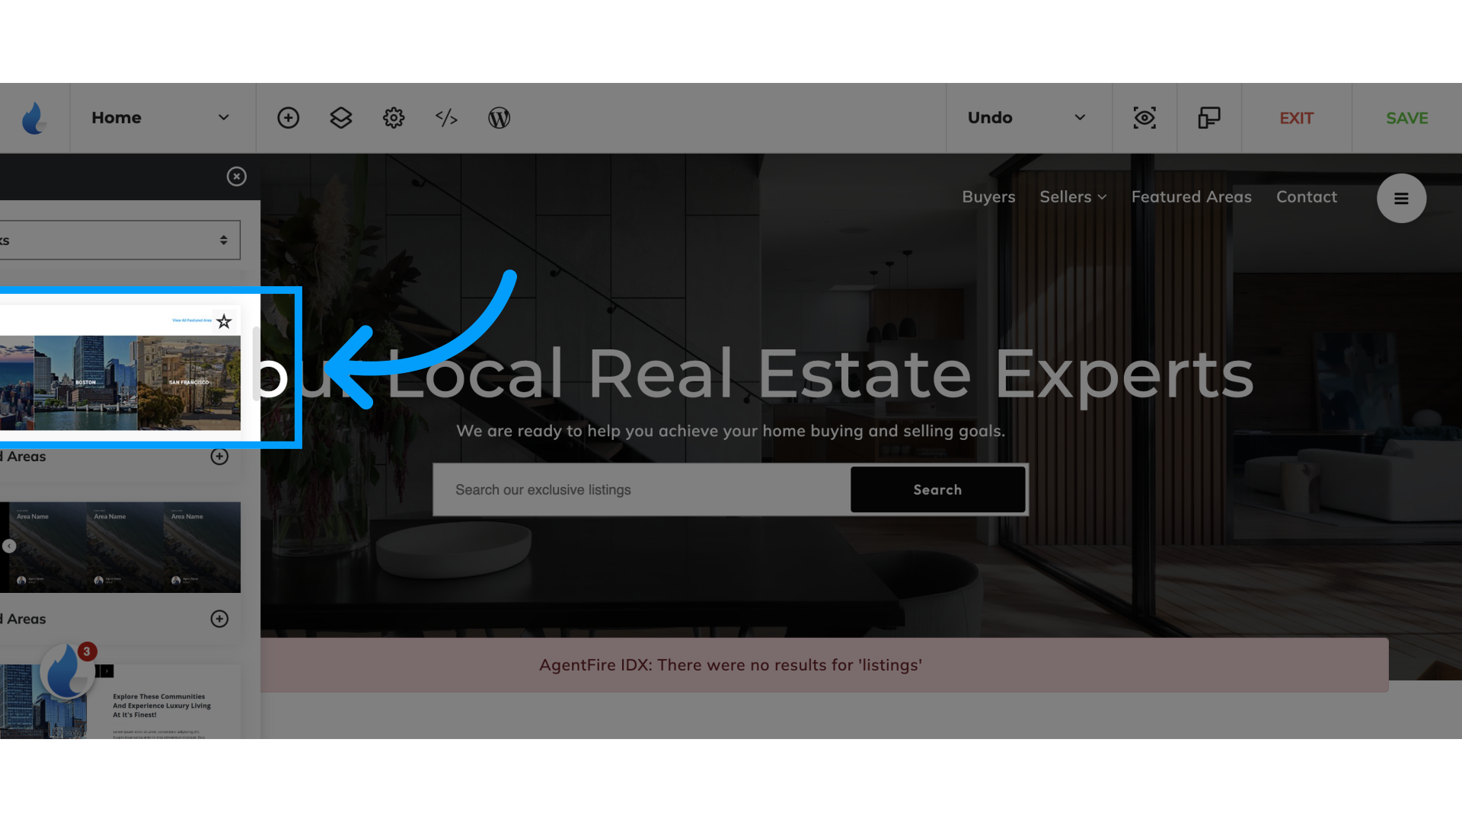The height and width of the screenshot is (822, 1462).
Task: Expand the Undo history dropdown
Action: coord(1081,117)
